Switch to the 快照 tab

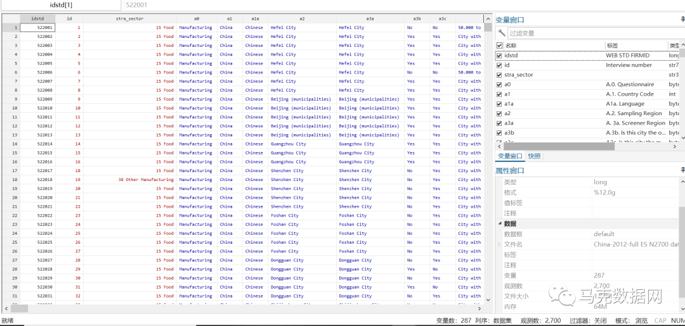point(534,156)
